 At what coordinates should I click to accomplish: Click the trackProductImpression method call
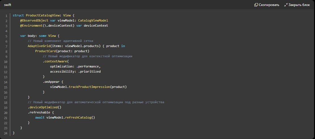coord(90,87)
